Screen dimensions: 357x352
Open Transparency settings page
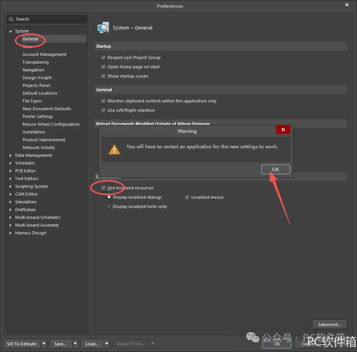(36, 62)
